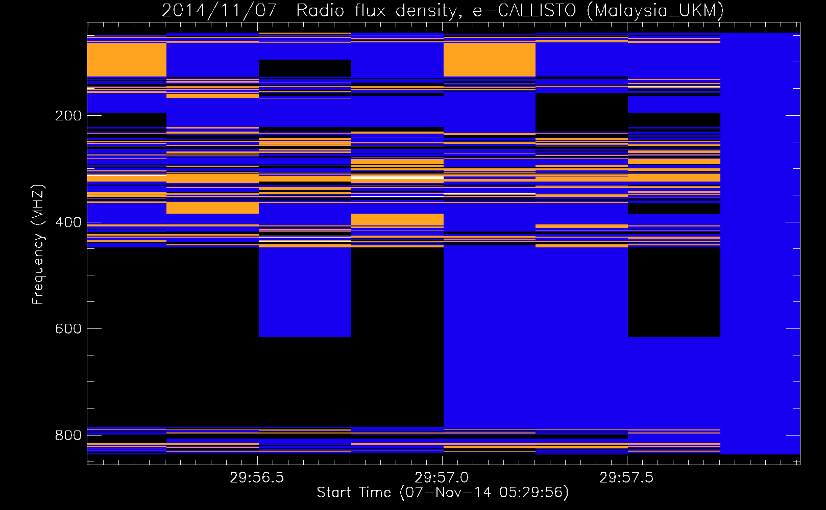Click the 800 frequency tick label
Viewport: 826px width, 510px height.
[68, 436]
